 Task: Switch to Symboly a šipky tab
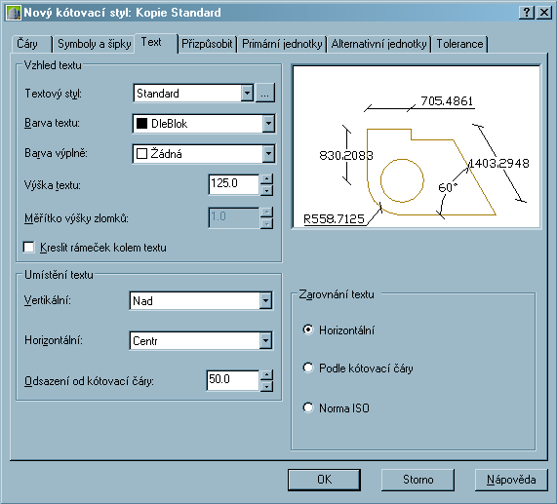point(95,44)
